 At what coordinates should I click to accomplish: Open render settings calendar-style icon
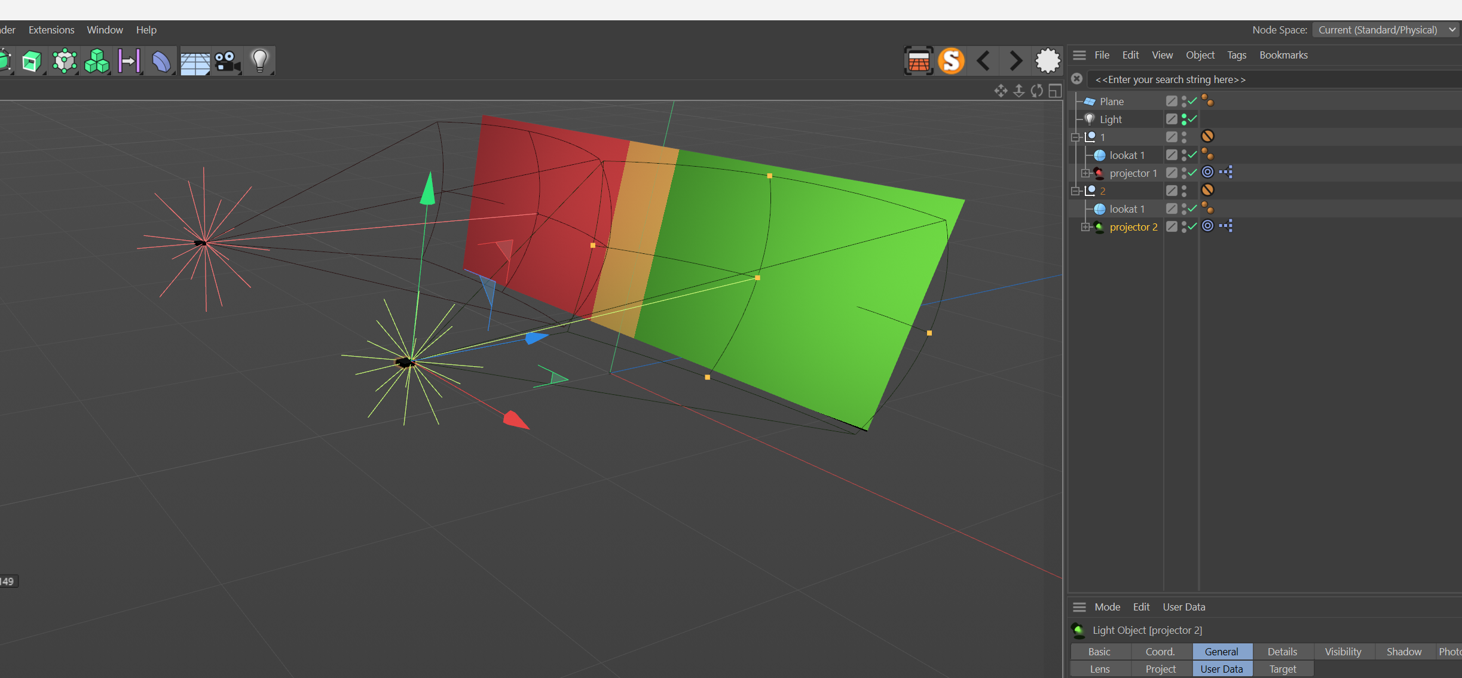(x=919, y=61)
